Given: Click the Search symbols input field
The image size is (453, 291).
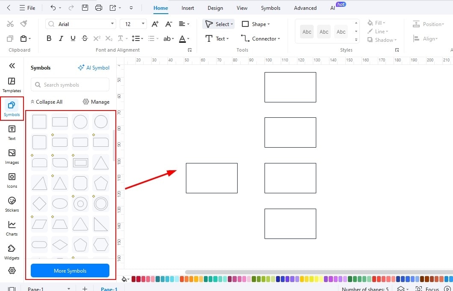Looking at the screenshot, I should tap(70, 84).
